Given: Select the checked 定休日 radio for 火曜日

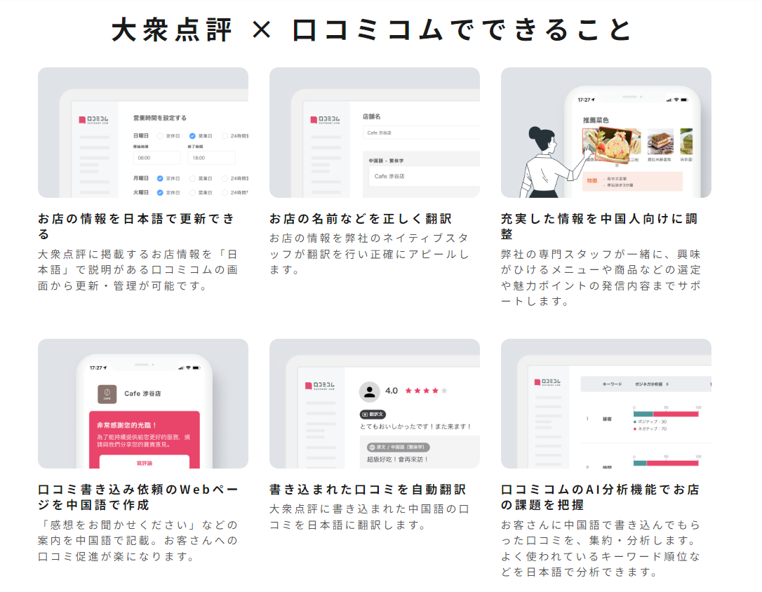Looking at the screenshot, I should [x=160, y=193].
